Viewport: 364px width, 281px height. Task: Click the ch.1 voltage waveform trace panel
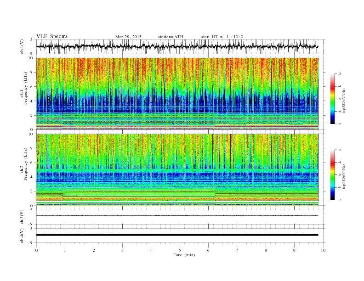click(x=180, y=46)
